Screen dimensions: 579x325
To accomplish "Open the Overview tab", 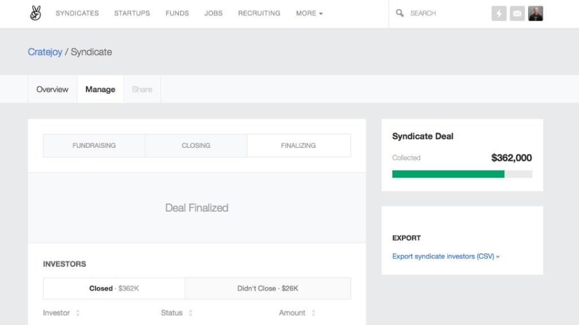I will pyautogui.click(x=52, y=89).
